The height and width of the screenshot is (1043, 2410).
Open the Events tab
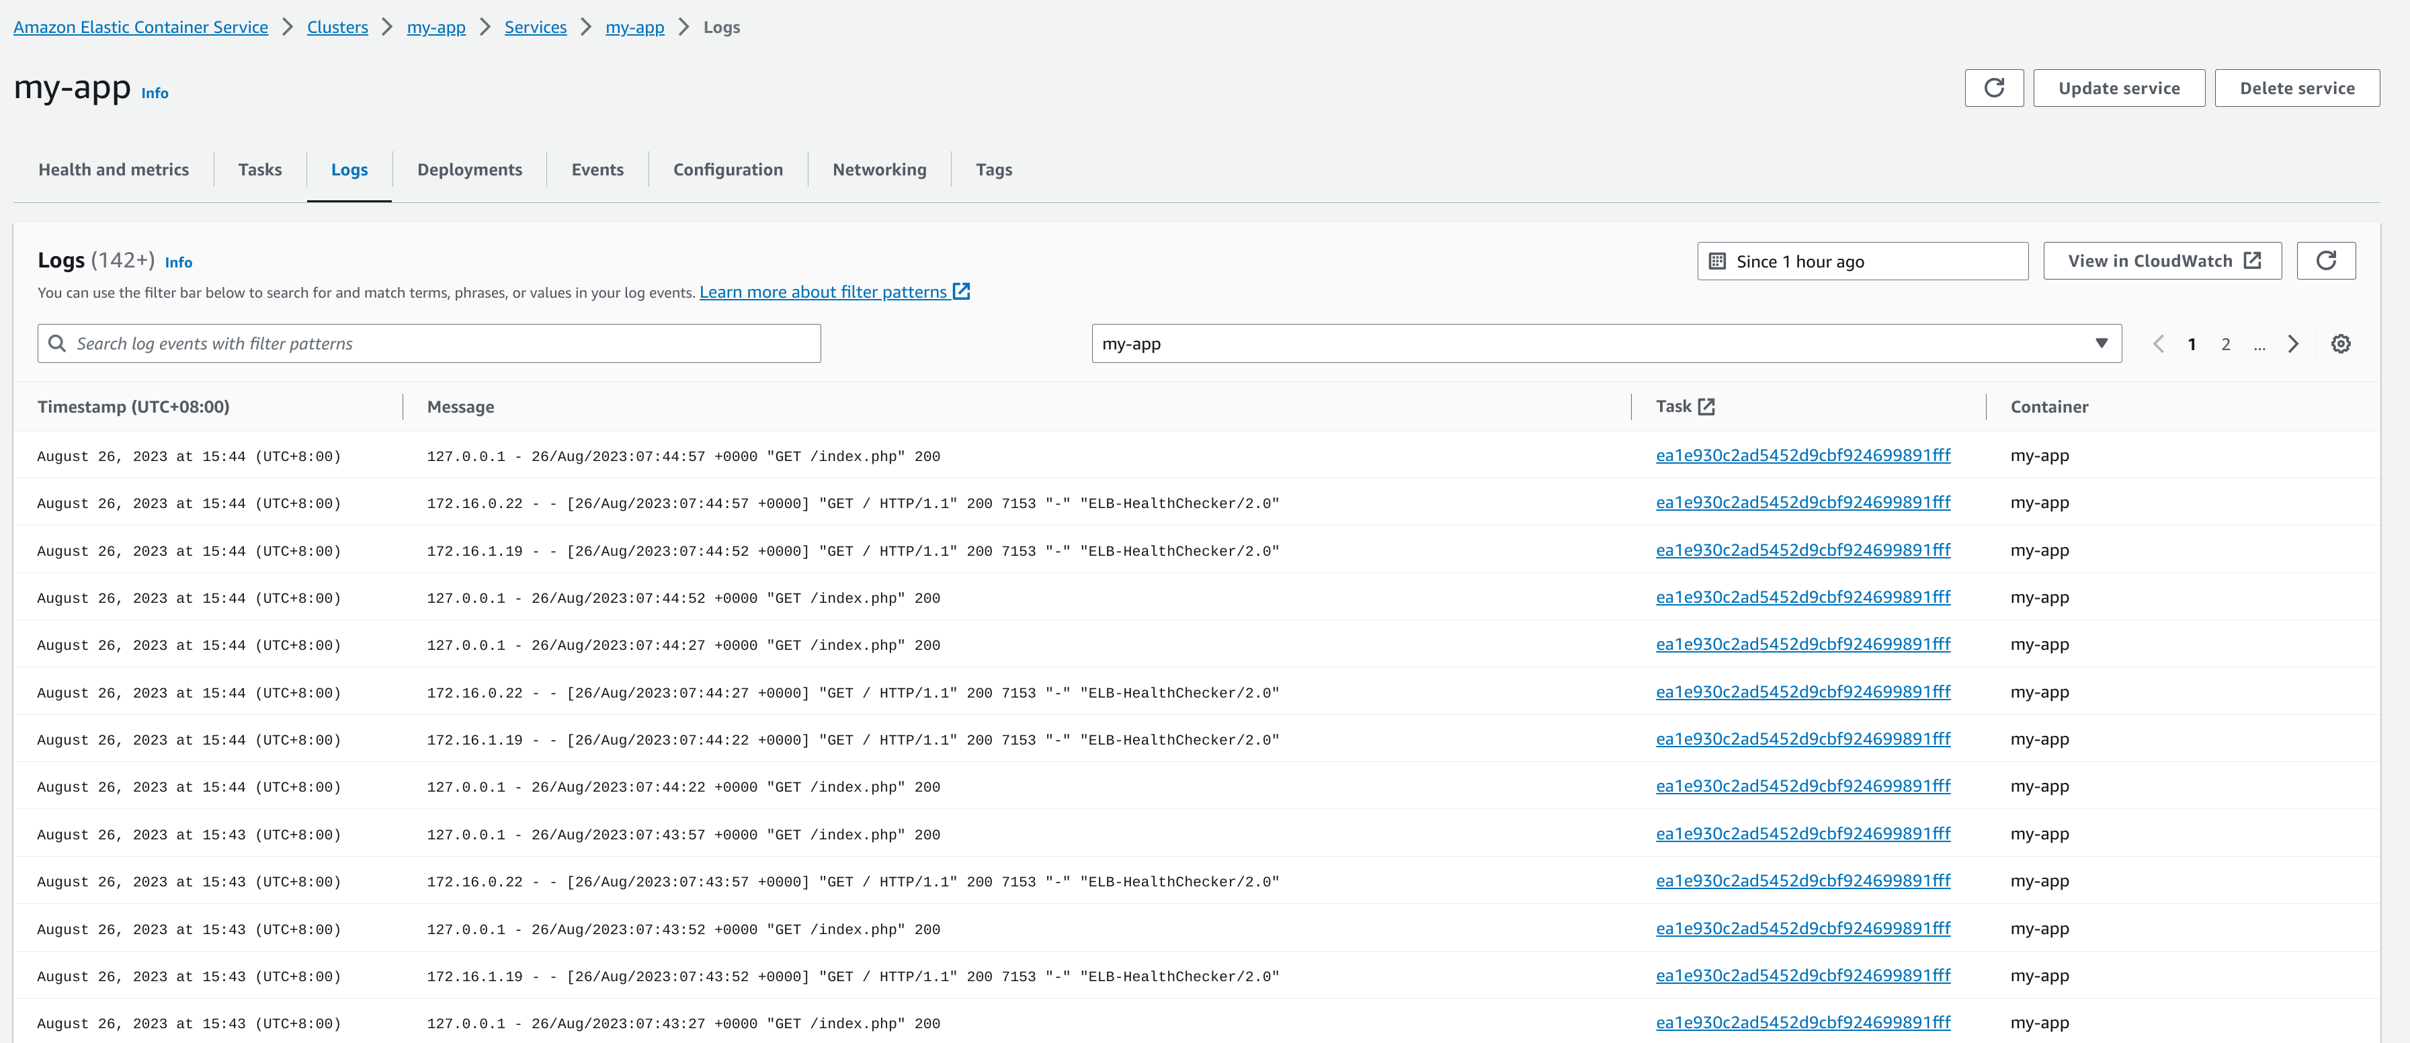(x=597, y=169)
